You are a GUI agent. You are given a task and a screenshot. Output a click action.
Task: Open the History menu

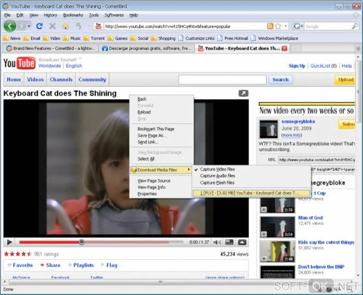click(x=51, y=15)
